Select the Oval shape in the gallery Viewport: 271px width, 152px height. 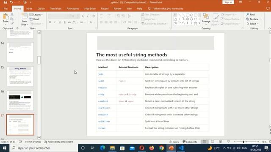(x=191, y=15)
